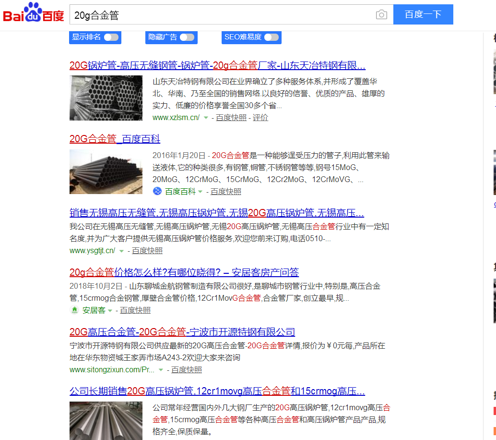Click the 安居客 source name
Image resolution: width=496 pixels, height=440 pixels.
pyautogui.click(x=94, y=310)
